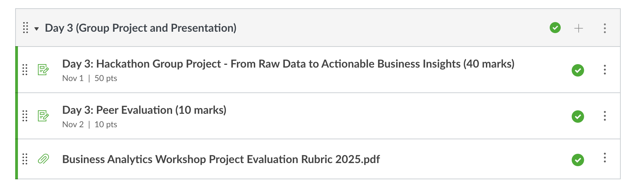Click the Hackathon Group Project assignment icon
This screenshot has width=629, height=191.
pos(43,70)
